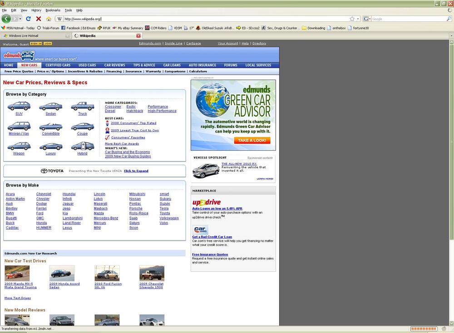
Task: Open the 2010 RX vehicle spotlight image
Action: (x=206, y=171)
